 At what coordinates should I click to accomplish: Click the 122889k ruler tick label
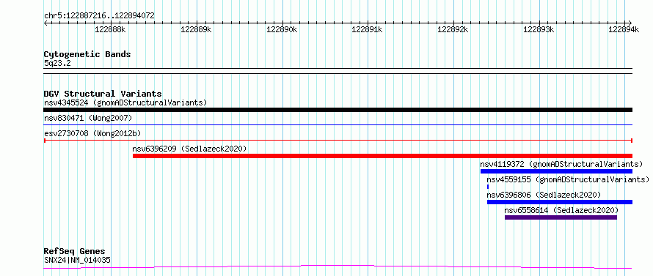(x=196, y=29)
